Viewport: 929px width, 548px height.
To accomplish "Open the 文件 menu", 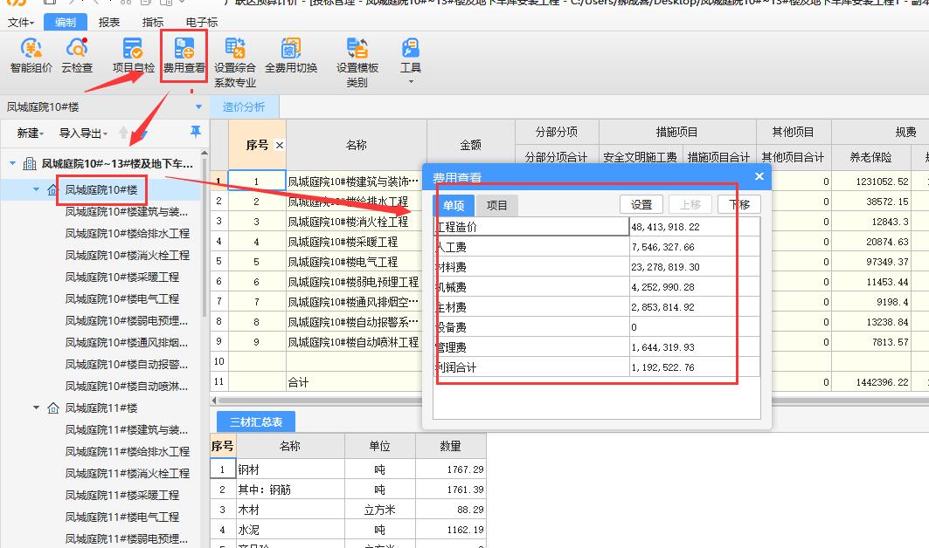I will pyautogui.click(x=20, y=23).
